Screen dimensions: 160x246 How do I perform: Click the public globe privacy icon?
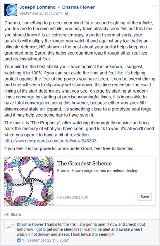[67, 14]
